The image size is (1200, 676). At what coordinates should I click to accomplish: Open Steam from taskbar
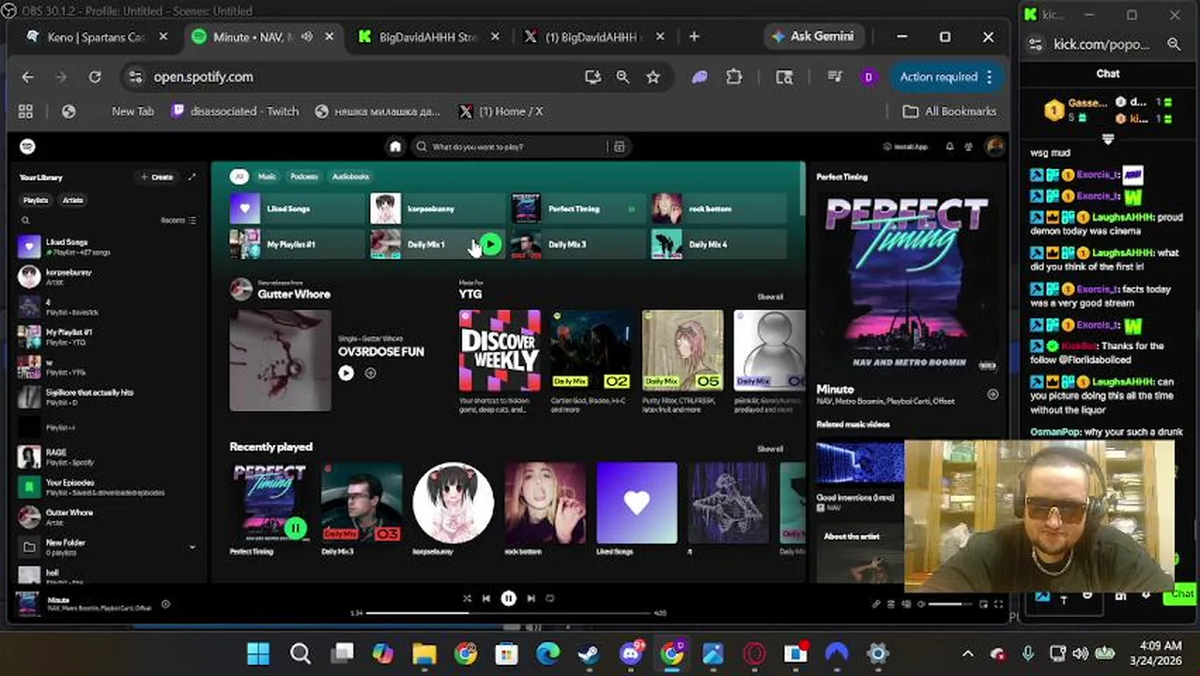tap(589, 653)
